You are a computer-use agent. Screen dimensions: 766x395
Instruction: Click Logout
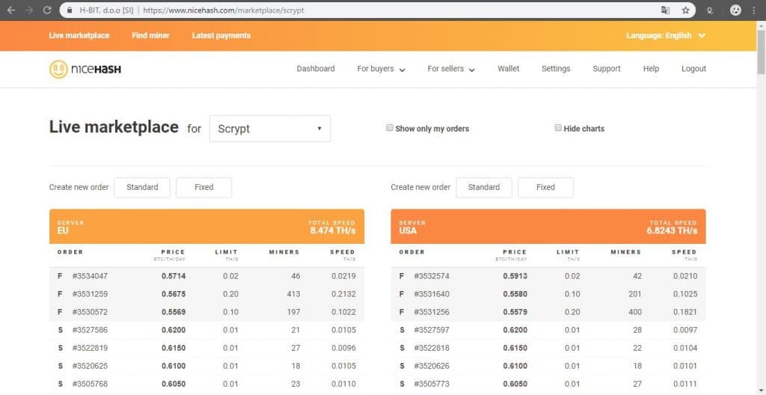[x=693, y=69]
